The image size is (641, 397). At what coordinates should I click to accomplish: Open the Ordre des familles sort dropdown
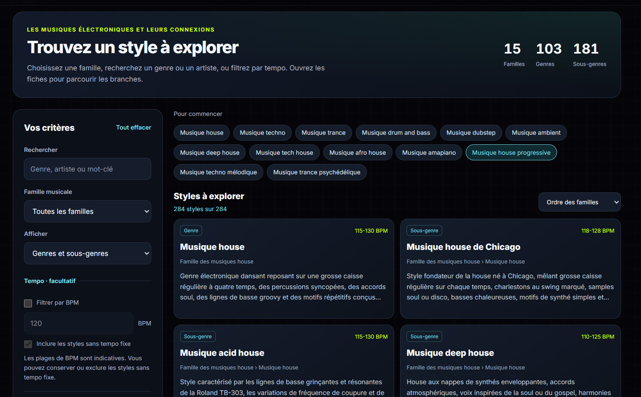click(x=579, y=202)
